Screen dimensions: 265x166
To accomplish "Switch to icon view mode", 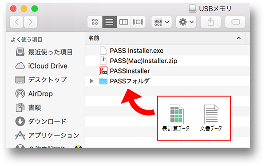I will 95,22.
